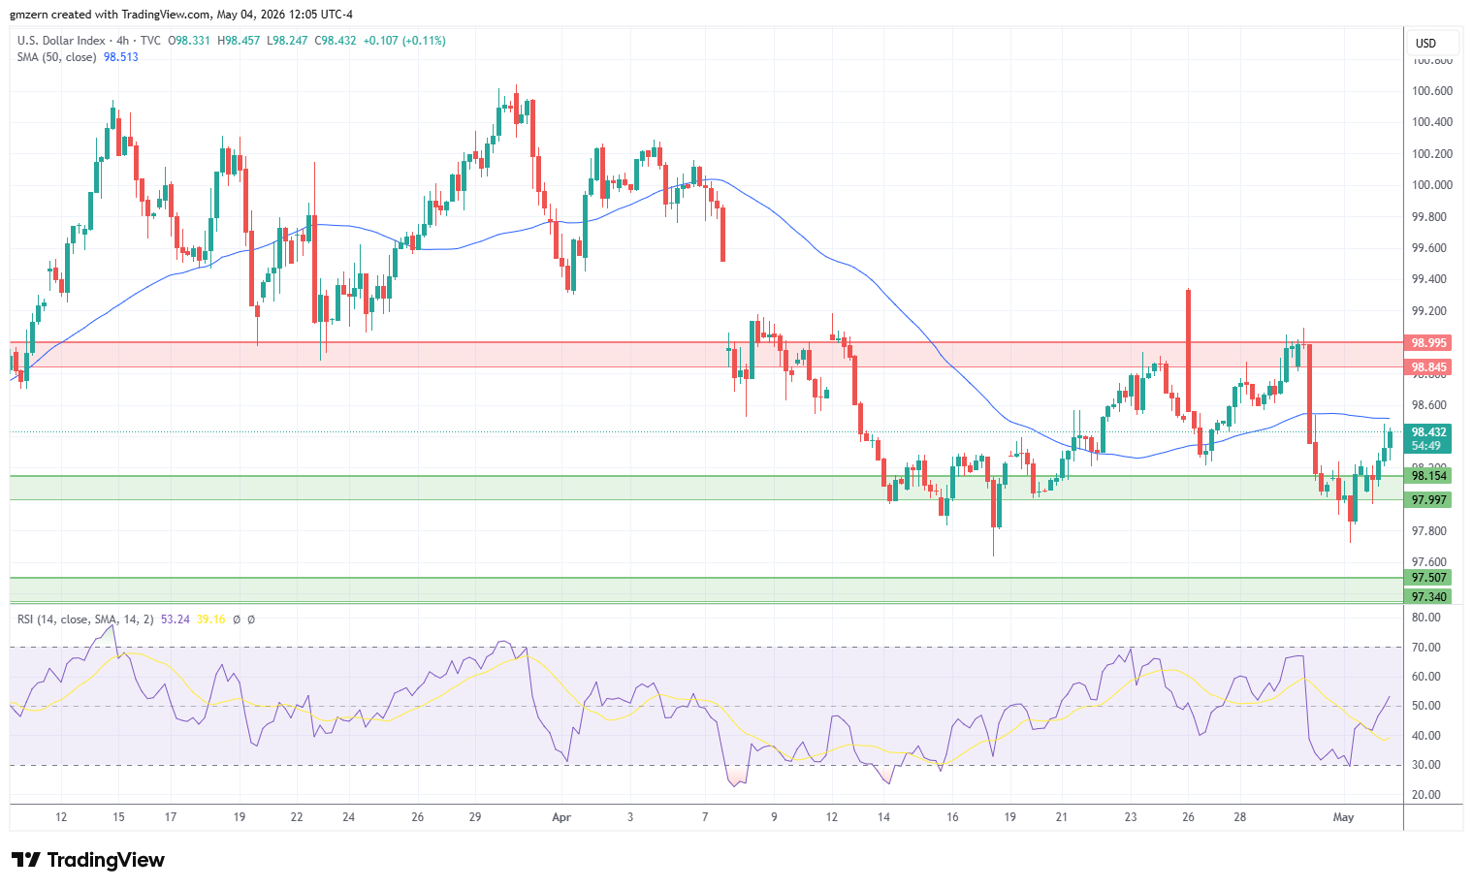Click the low value L98.247
The width and height of the screenshot is (1473, 889).
(x=286, y=41)
